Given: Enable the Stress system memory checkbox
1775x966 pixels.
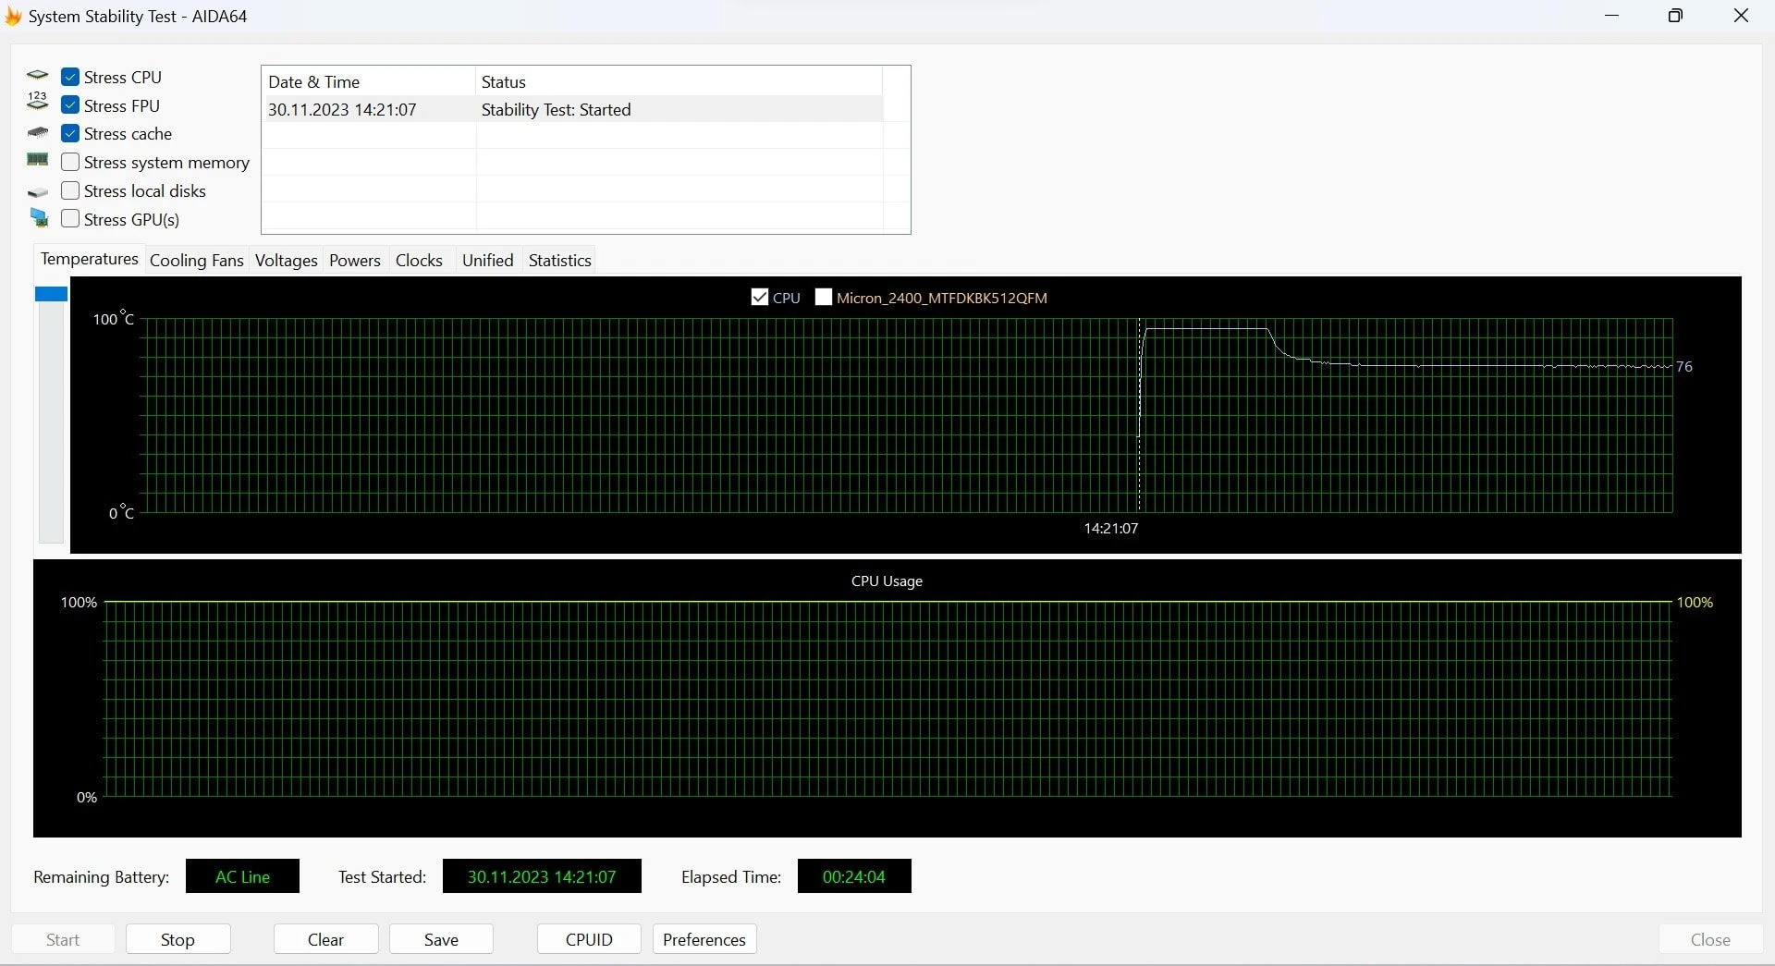Looking at the screenshot, I should coord(70,162).
